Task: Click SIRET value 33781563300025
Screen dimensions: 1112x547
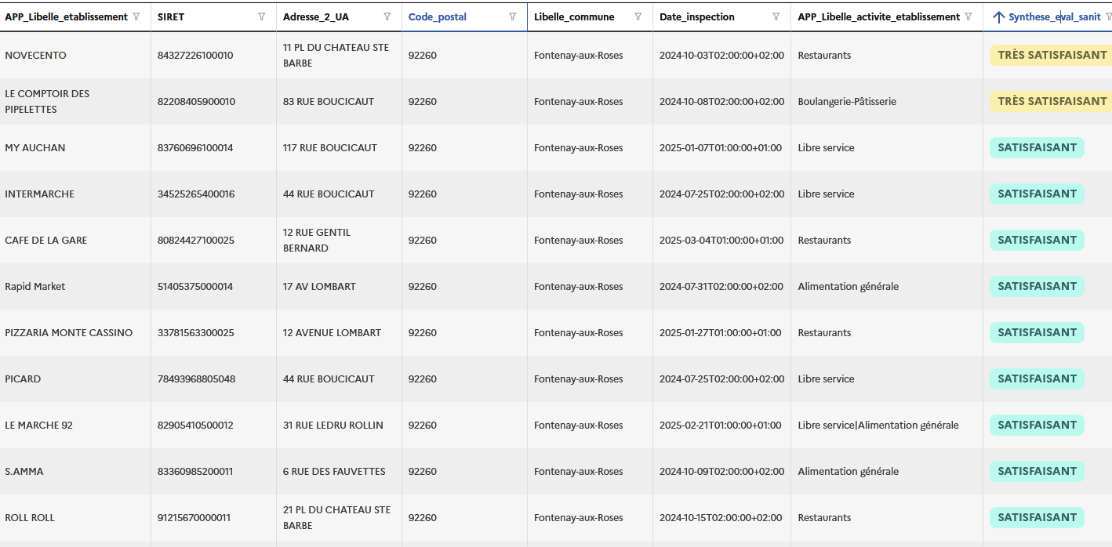Action: (x=196, y=332)
